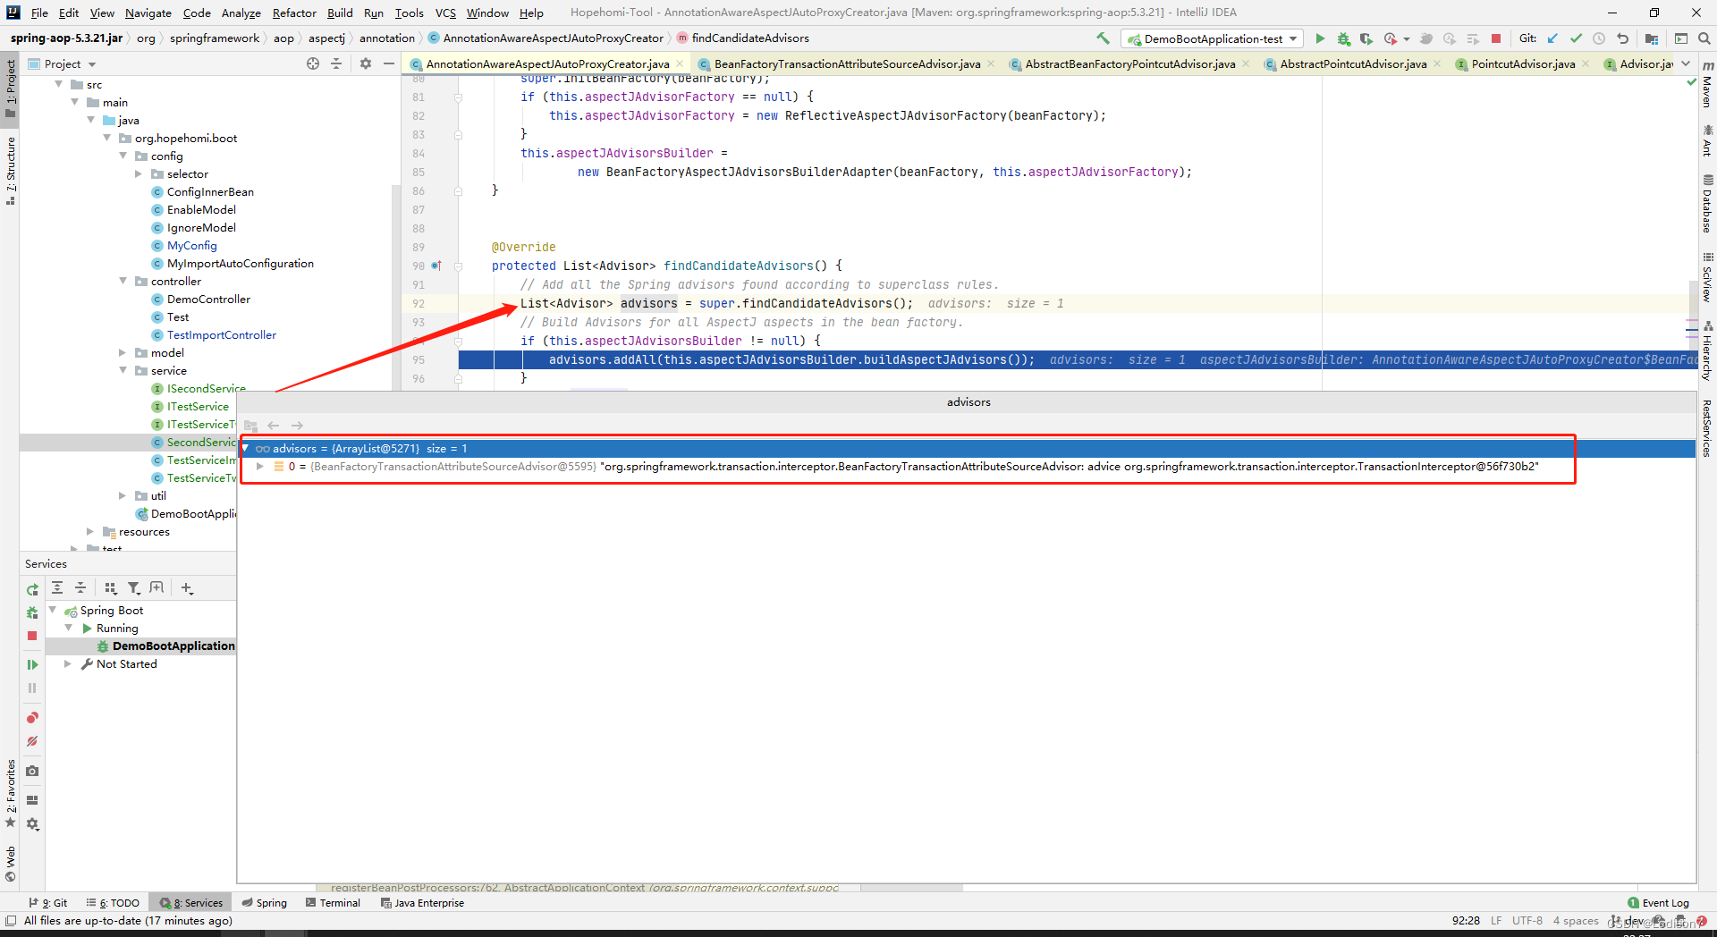Click Collapse All in Services toolbar

80,587
